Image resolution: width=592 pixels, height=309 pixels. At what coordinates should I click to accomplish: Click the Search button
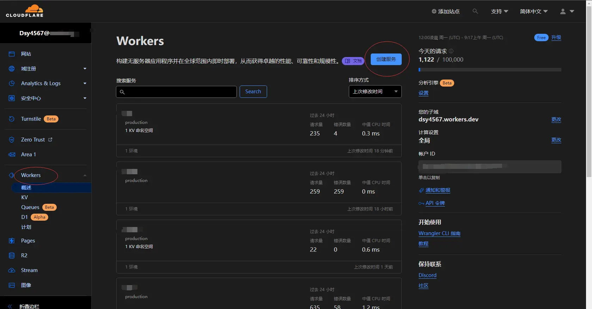(x=253, y=92)
